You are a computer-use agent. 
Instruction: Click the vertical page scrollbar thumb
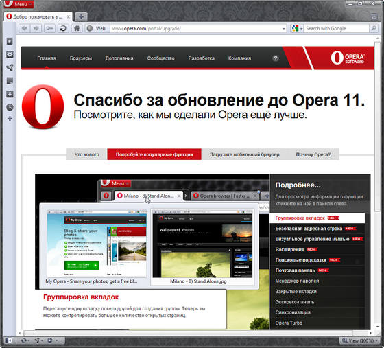pos(377,126)
